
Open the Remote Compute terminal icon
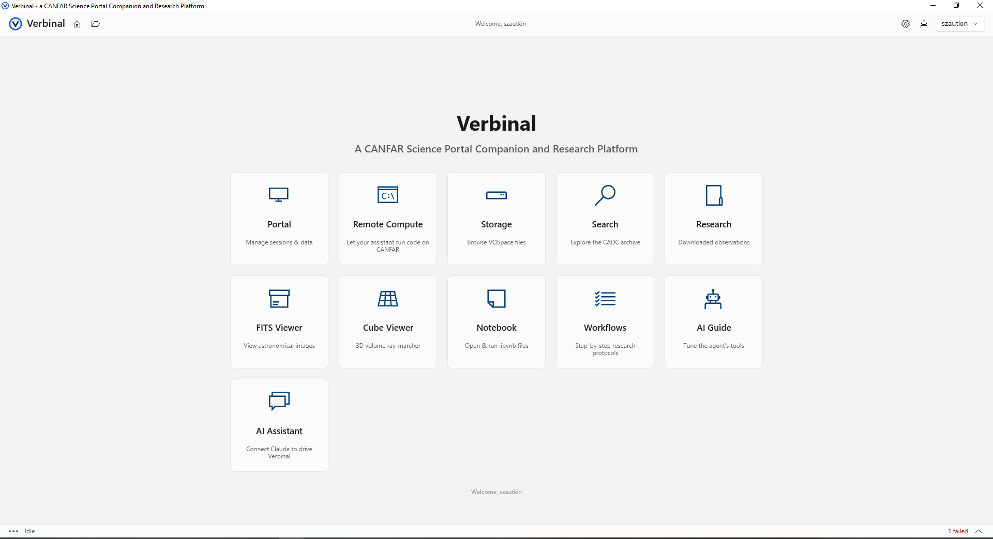coord(388,195)
